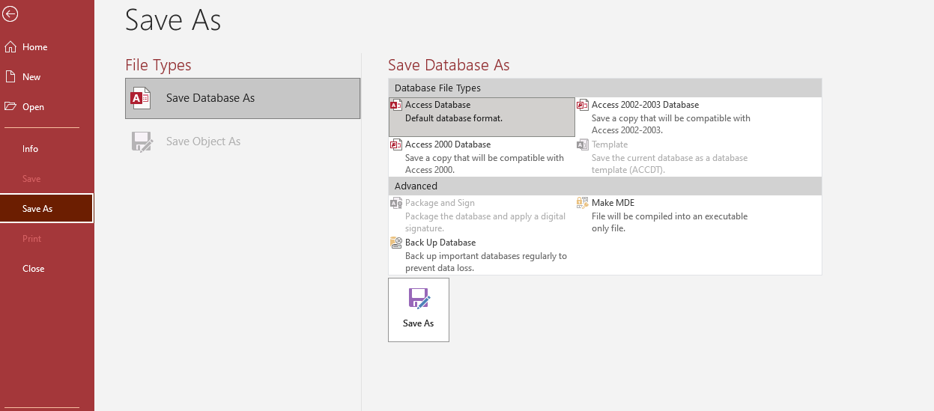The image size is (934, 411).
Task: Select the Save Database As file type
Action: [210, 98]
